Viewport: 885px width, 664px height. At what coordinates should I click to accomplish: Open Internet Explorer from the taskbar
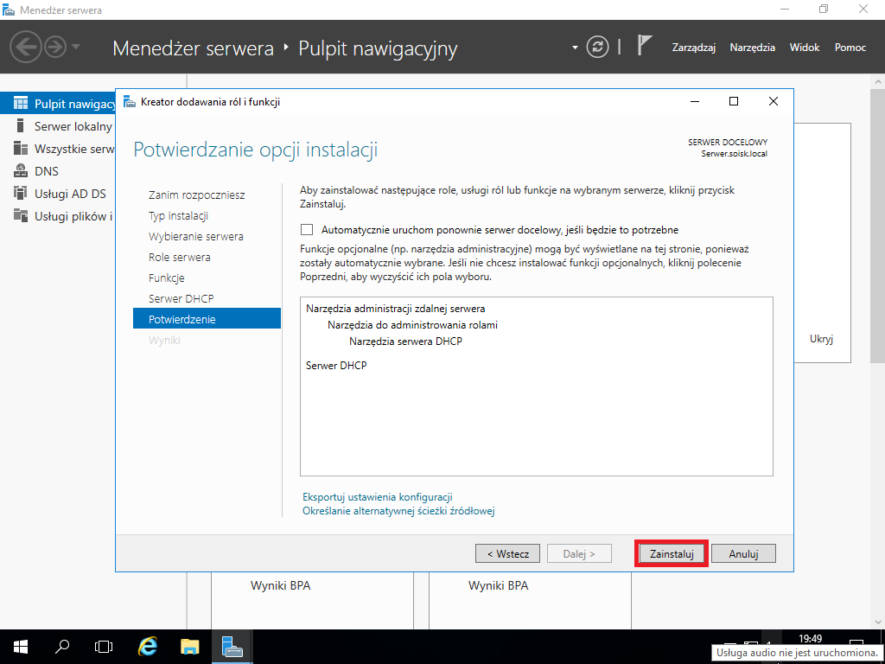pyautogui.click(x=147, y=647)
